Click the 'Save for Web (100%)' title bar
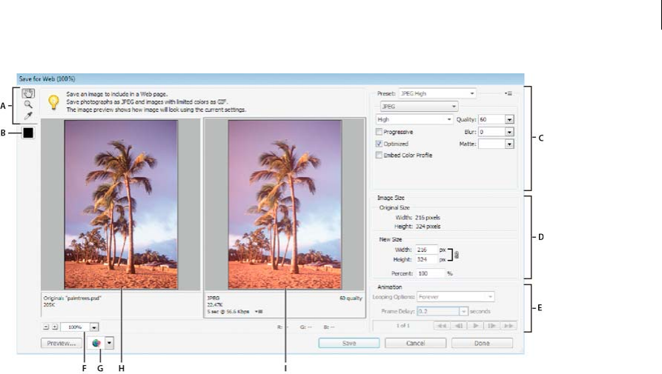 (x=270, y=79)
